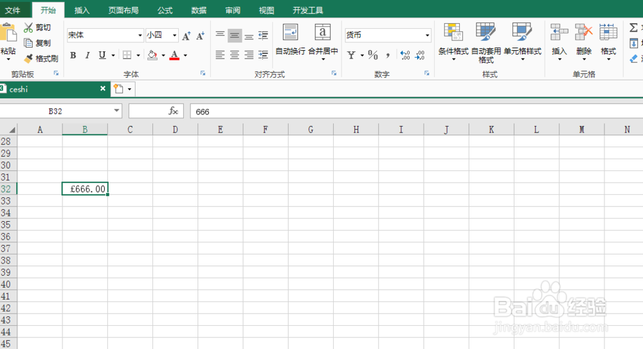Center cell text horizontally
This screenshot has width=643, height=349.
coord(235,55)
